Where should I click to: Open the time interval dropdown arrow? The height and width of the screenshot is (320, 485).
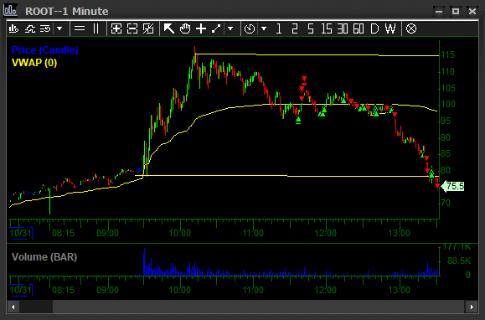(264, 28)
